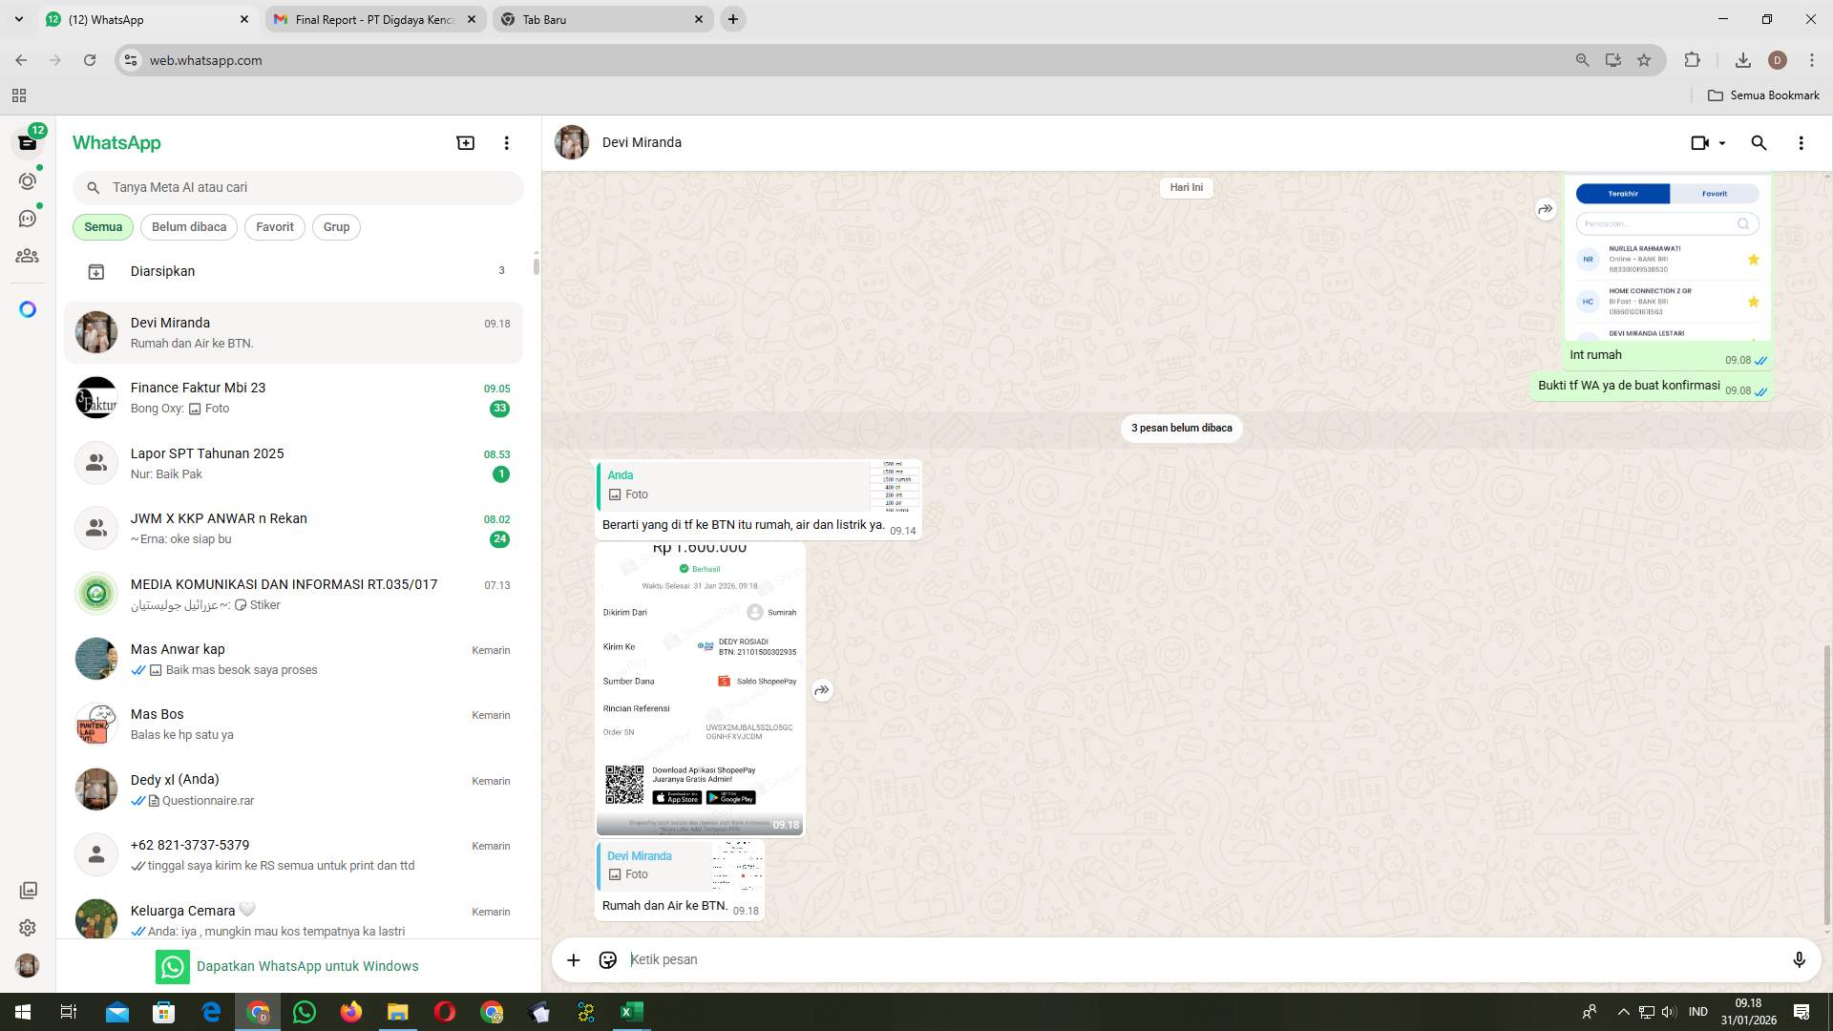This screenshot has height=1031, width=1833.
Task: Click Dapatkan WhatsApp untuk Windows link
Action: (x=306, y=965)
